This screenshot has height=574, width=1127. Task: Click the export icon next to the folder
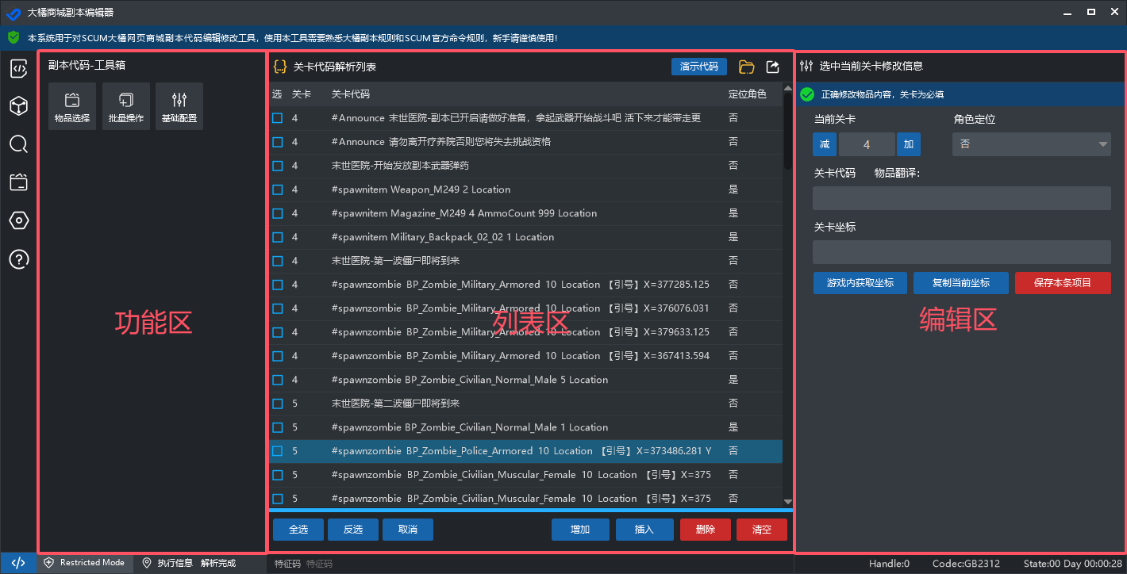coord(771,67)
